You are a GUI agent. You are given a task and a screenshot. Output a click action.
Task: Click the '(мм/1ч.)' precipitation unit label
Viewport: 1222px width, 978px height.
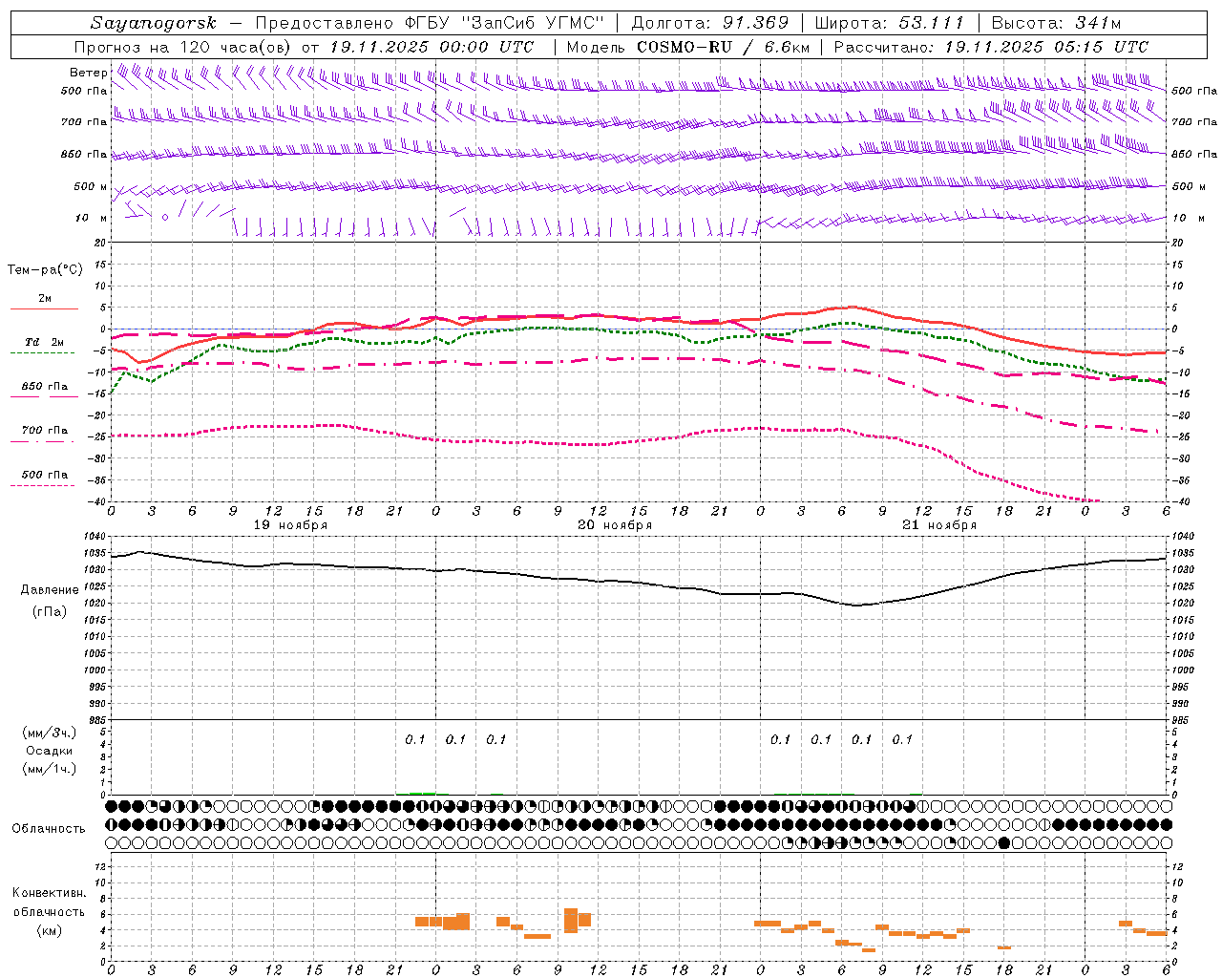[x=50, y=769]
